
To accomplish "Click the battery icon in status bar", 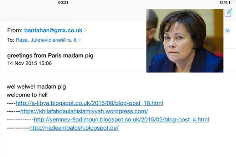I will pos(232,2).
